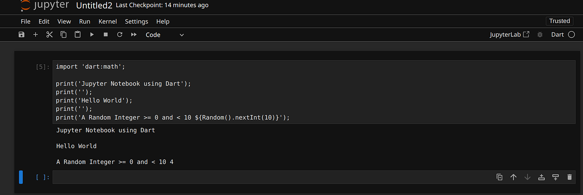Screen dimensions: 583x195
Task: Restart the kernel with the circular arrow
Action: coord(120,35)
